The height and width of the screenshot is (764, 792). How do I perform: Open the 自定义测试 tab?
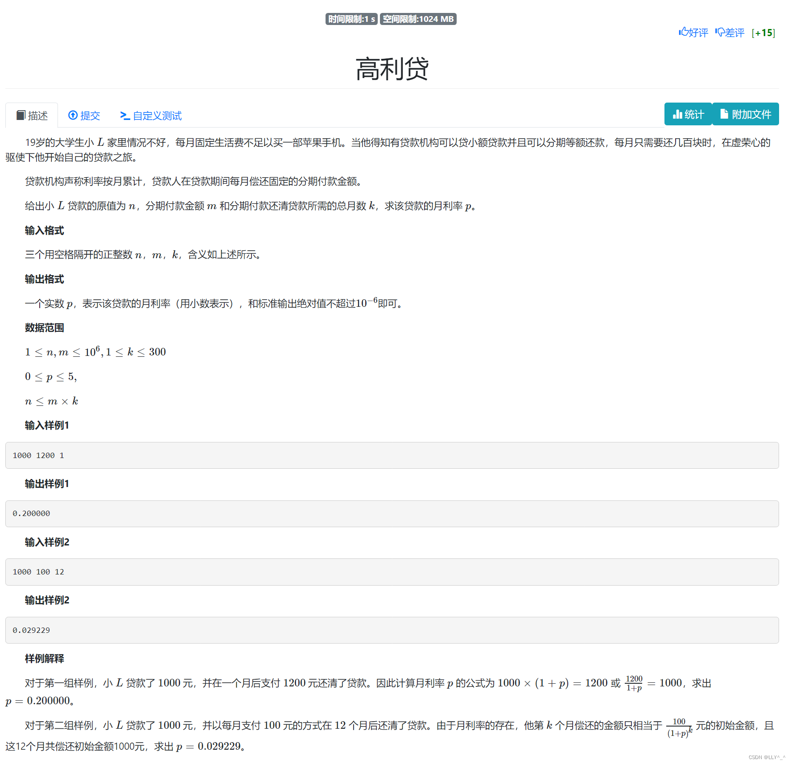tap(151, 116)
